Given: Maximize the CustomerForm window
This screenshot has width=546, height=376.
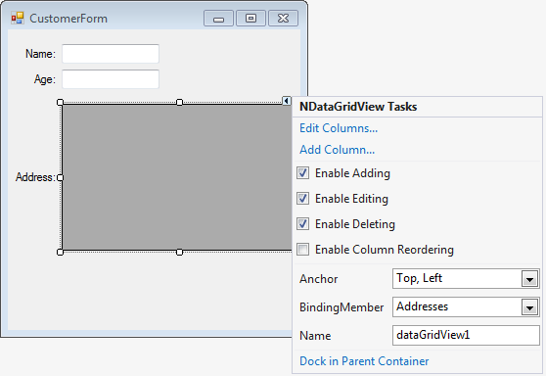Looking at the screenshot, I should tap(250, 19).
